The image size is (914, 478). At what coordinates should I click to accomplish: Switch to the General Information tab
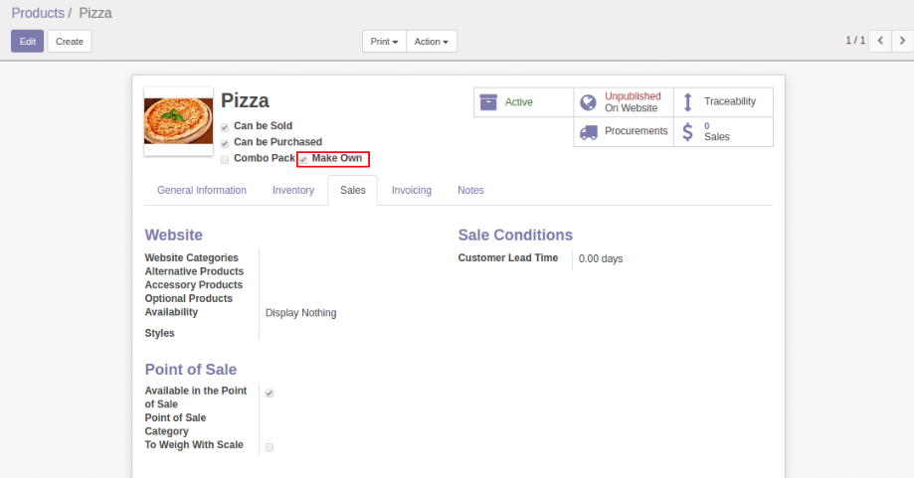click(202, 190)
